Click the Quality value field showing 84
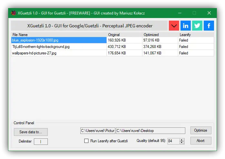 click(x=173, y=141)
